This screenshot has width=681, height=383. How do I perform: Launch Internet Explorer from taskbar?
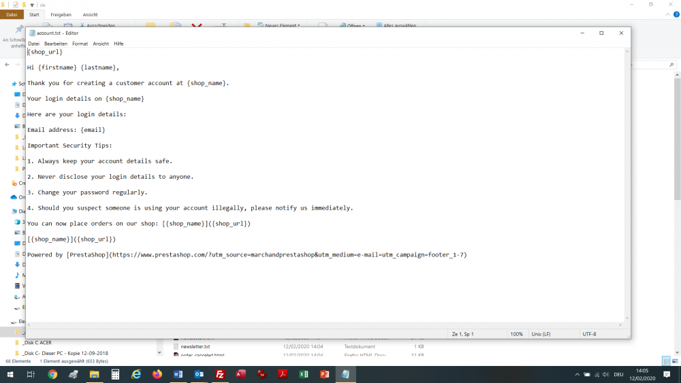coord(136,374)
